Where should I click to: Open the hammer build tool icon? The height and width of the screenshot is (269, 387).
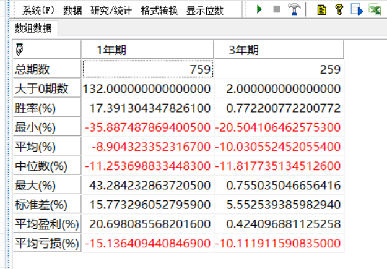(x=295, y=10)
